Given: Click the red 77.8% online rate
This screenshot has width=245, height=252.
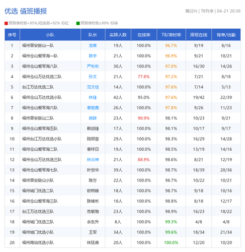Looking at the screenshot, I should tap(144, 77).
